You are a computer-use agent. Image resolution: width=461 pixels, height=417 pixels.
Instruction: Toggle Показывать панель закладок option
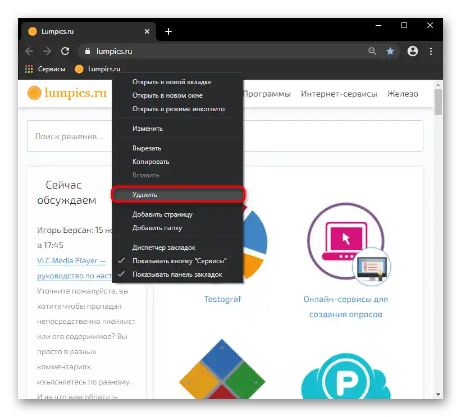click(177, 274)
